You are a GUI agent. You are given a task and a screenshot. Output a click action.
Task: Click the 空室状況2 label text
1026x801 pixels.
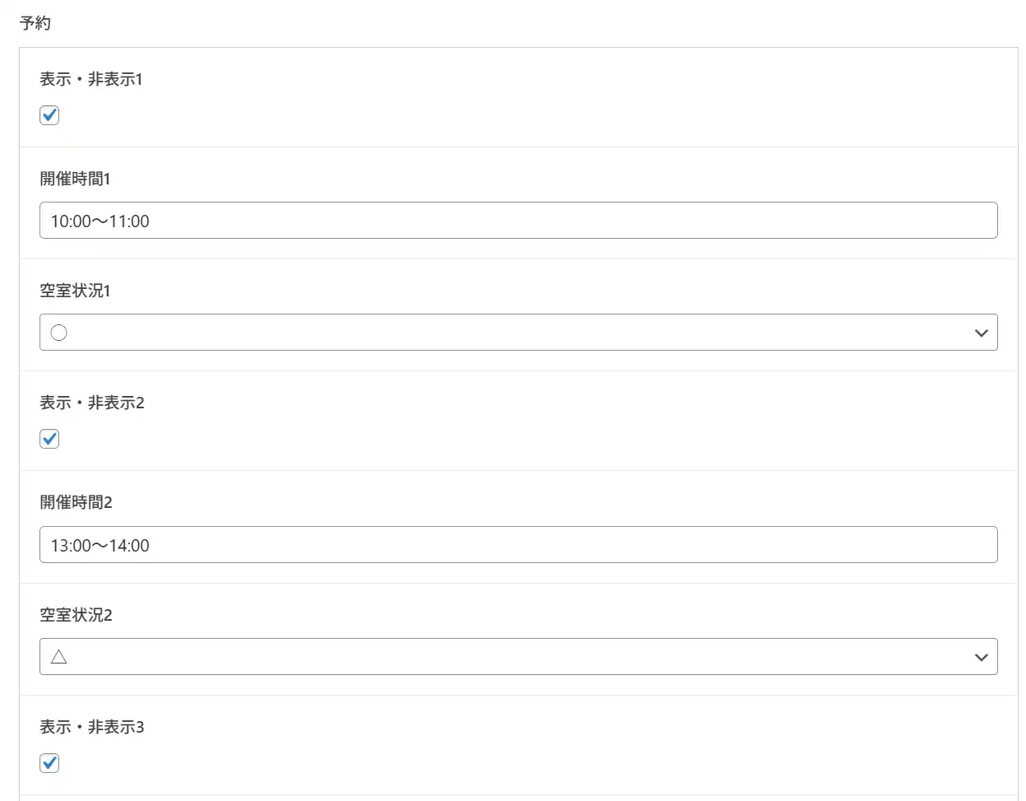pyautogui.click(x=76, y=615)
